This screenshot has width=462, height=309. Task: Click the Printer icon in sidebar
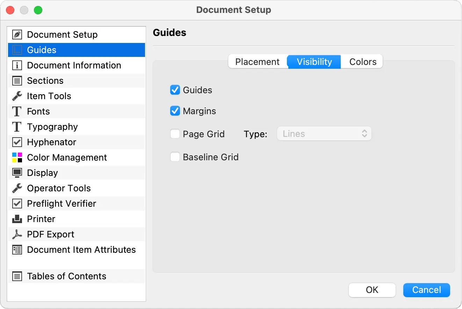tap(17, 219)
